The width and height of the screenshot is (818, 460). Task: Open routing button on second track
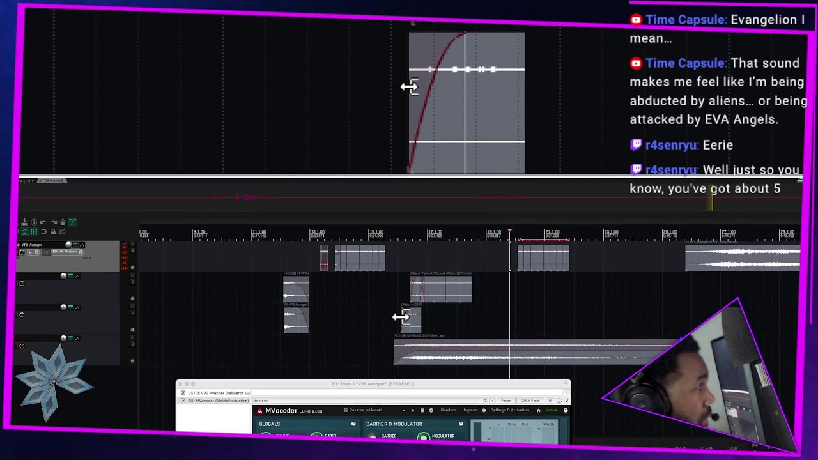tap(70, 276)
